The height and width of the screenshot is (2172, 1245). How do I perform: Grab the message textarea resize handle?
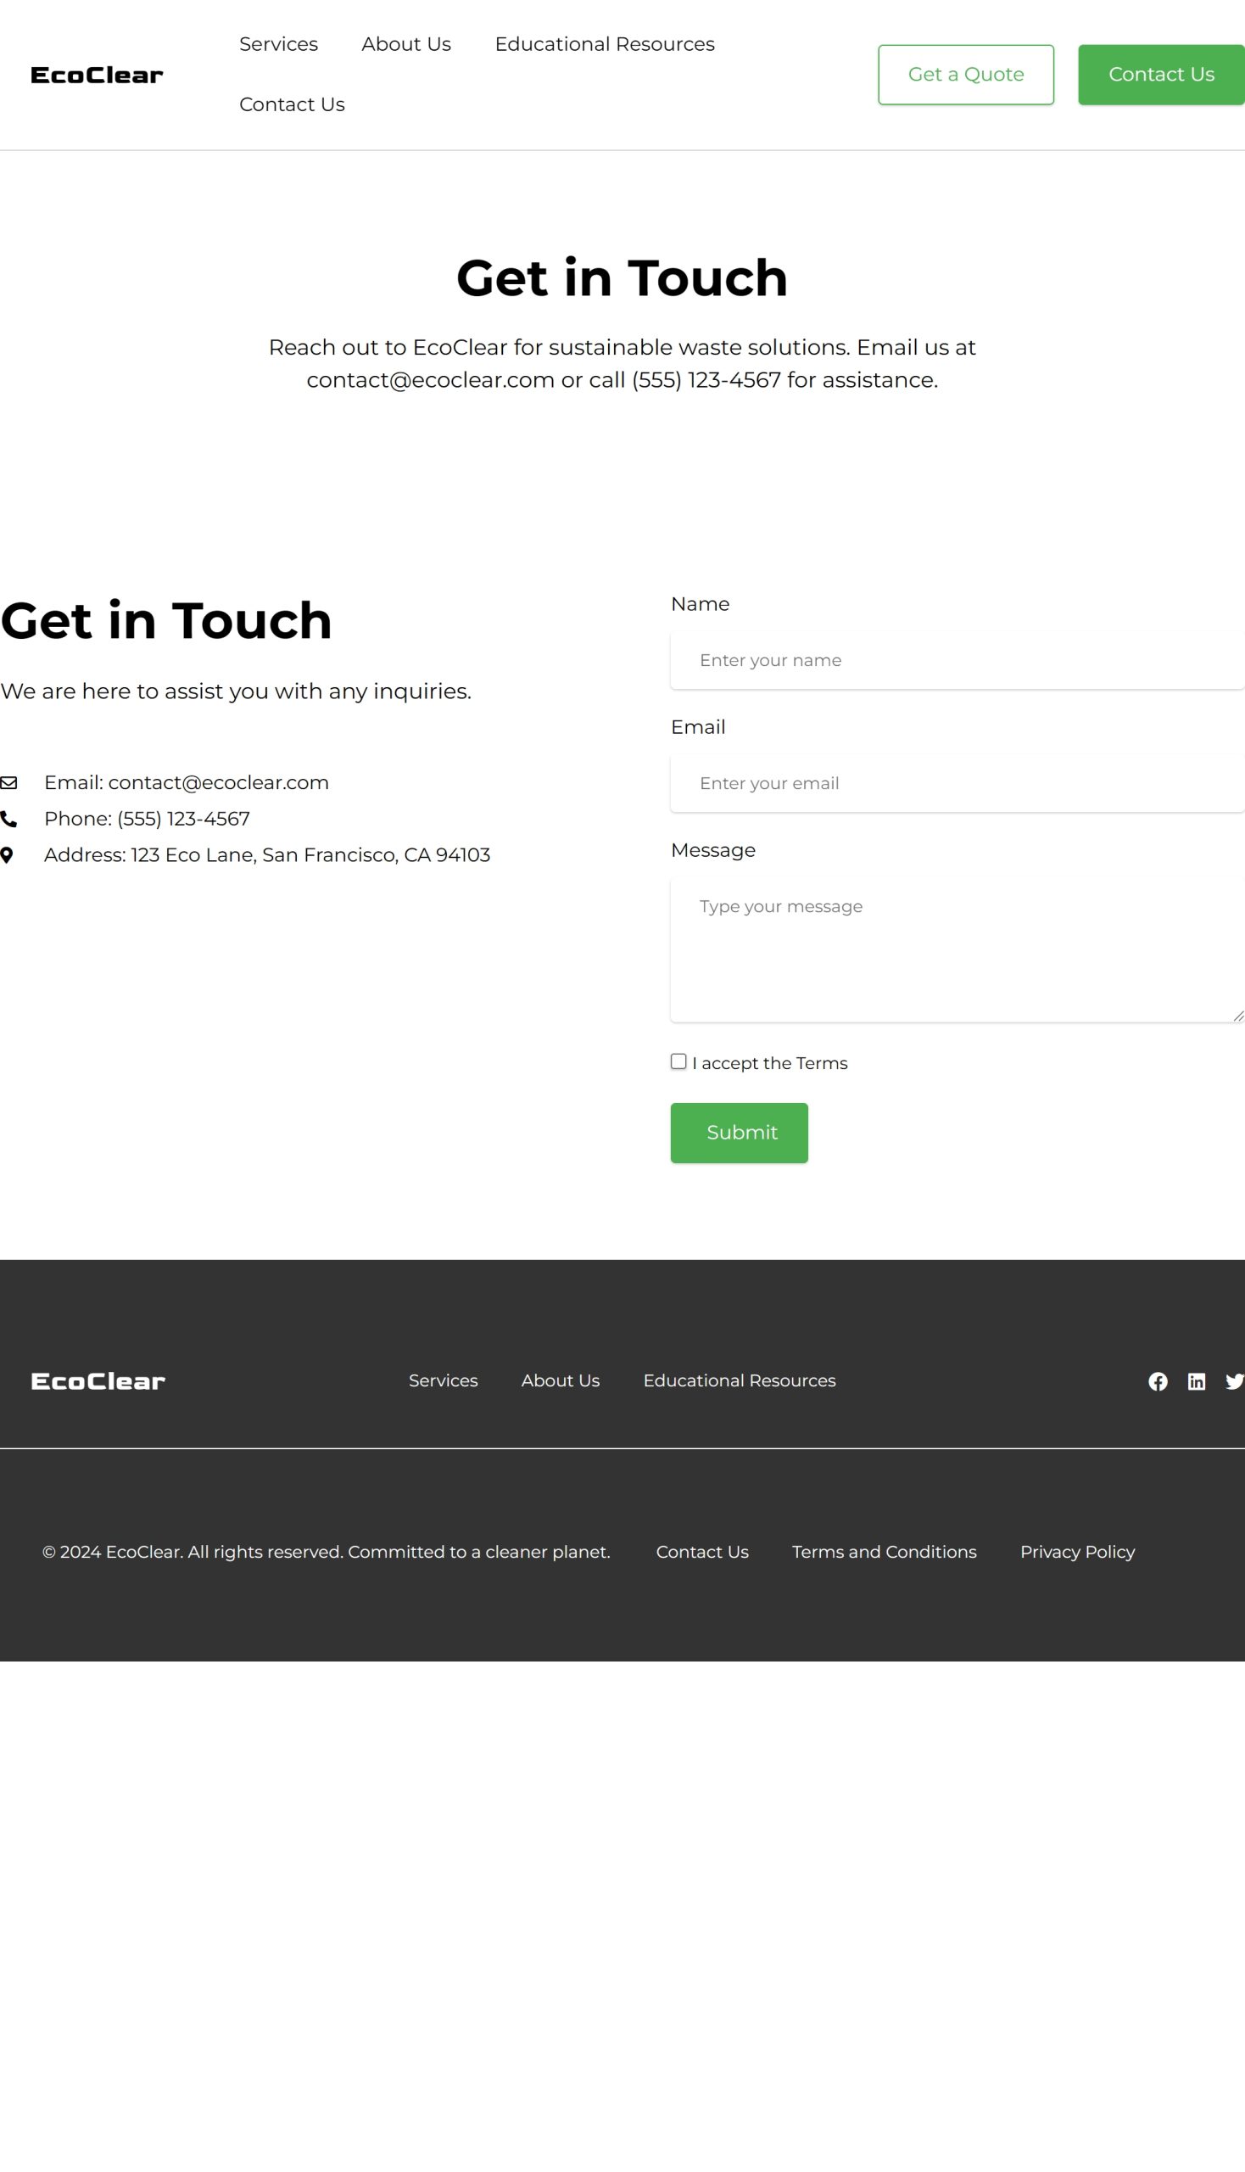[x=1238, y=1016]
